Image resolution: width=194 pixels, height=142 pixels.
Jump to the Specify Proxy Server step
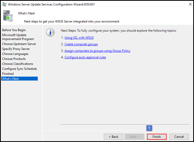[x=16, y=49]
